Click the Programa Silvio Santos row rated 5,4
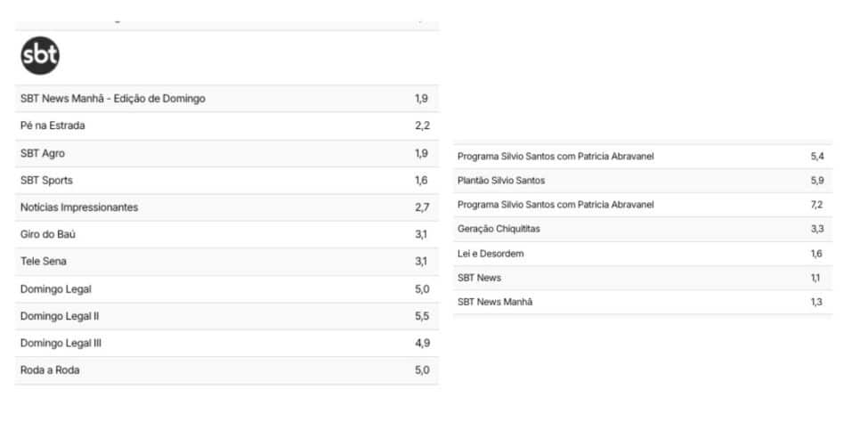 click(x=643, y=157)
